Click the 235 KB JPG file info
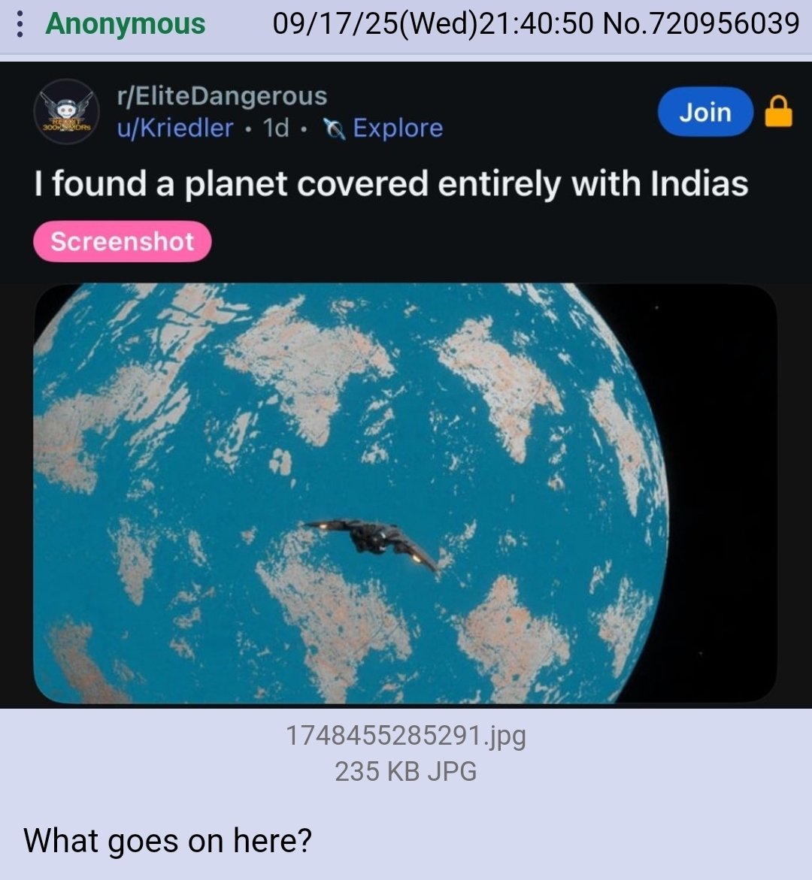 (405, 771)
